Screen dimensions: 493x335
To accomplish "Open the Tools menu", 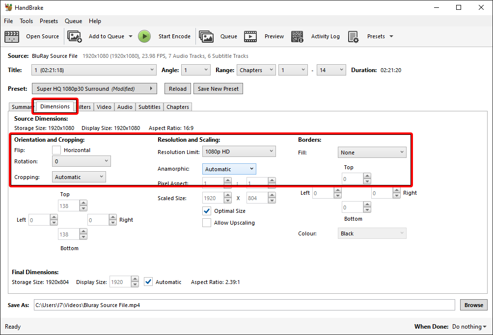I will 27,21.
